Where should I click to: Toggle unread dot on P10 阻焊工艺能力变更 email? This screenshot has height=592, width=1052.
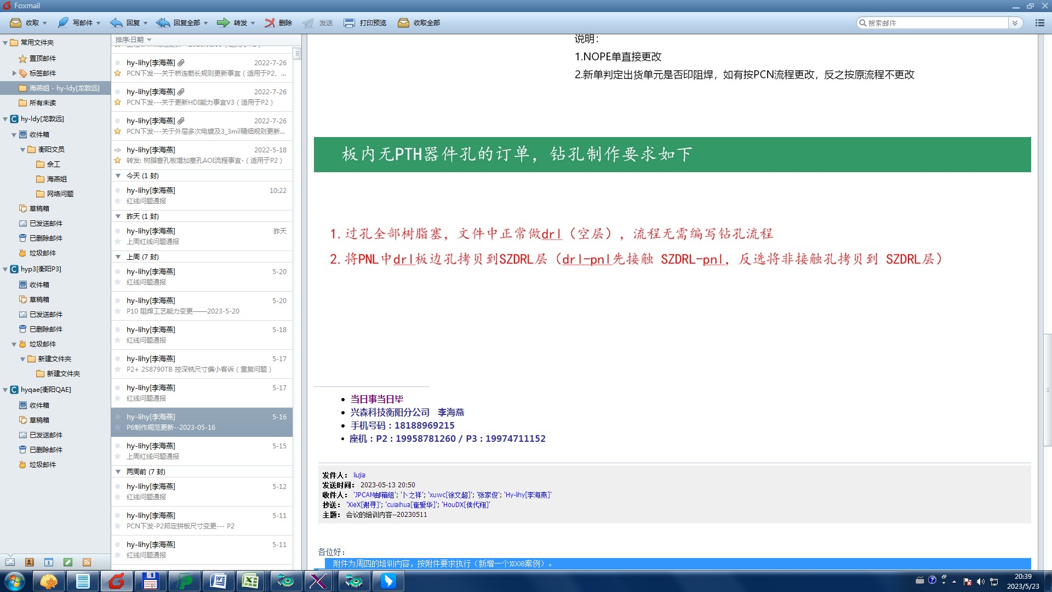coord(117,301)
